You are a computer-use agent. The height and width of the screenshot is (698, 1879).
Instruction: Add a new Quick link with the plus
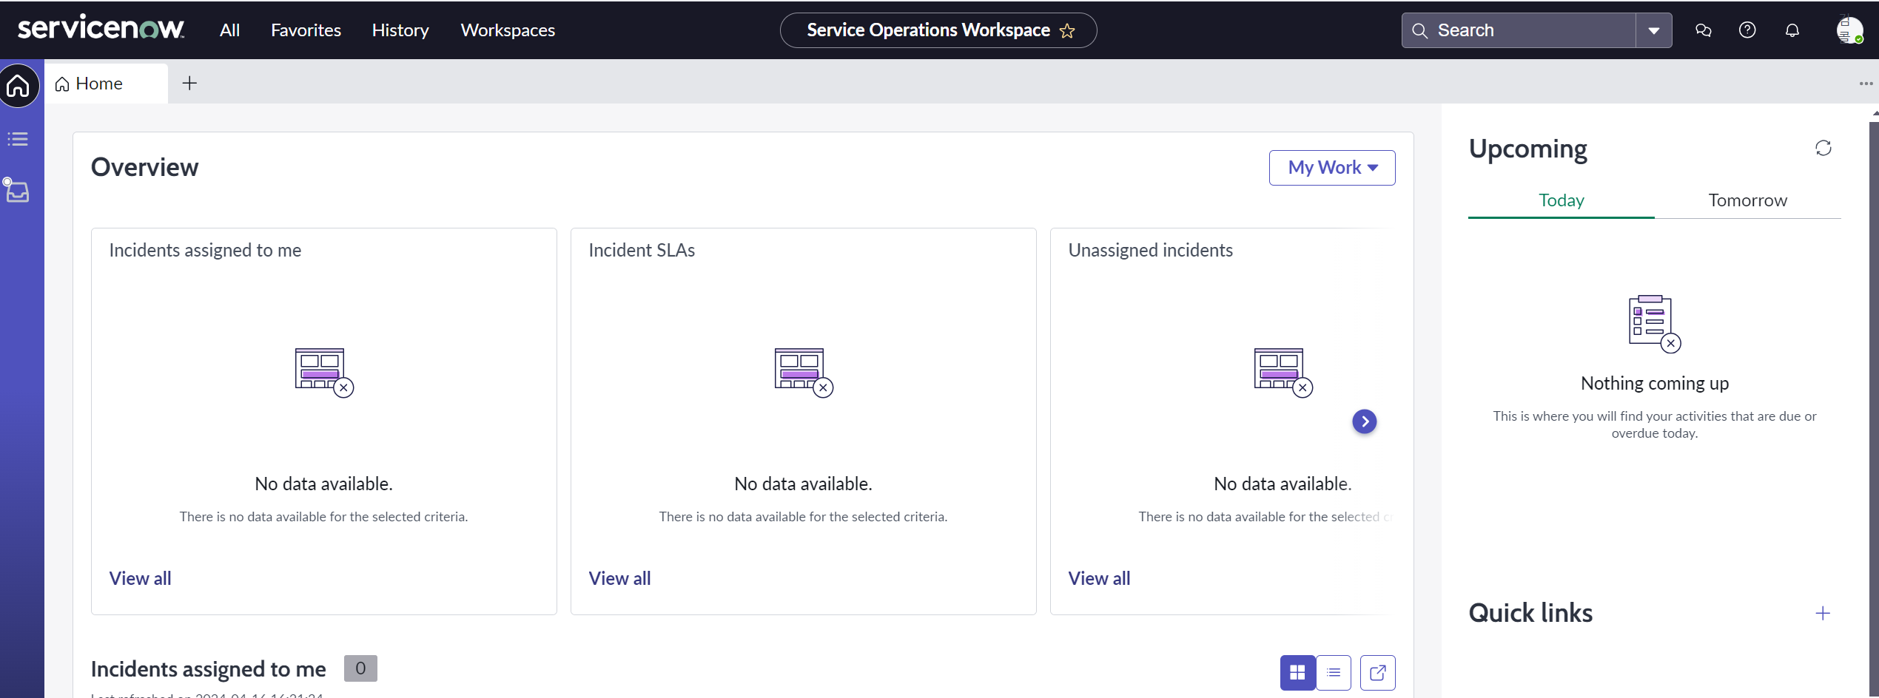[x=1822, y=612]
